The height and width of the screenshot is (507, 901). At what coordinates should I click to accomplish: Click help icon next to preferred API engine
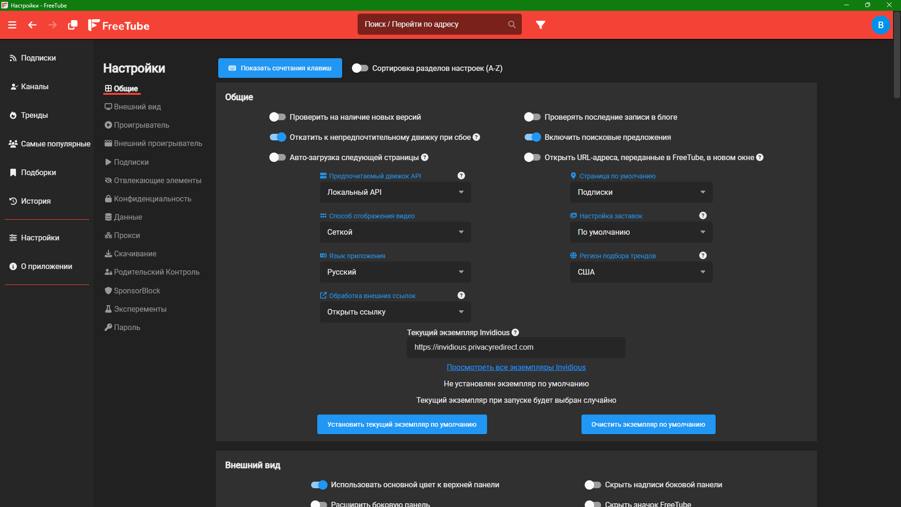(x=461, y=176)
